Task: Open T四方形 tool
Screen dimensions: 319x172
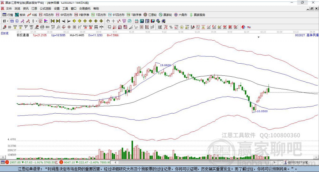Action: point(99,15)
